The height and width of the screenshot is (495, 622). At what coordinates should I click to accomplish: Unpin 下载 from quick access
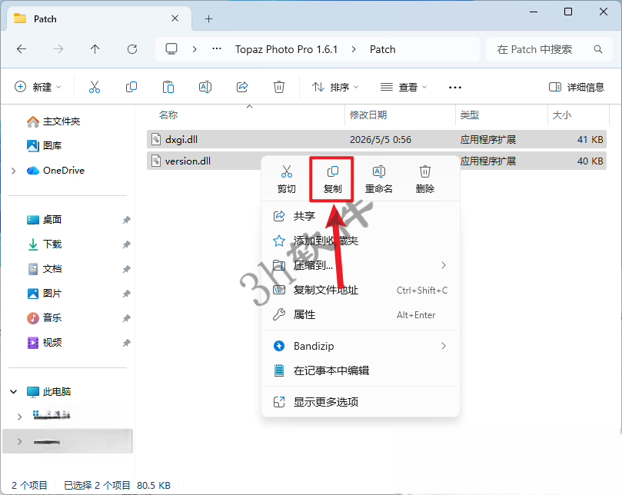pos(127,244)
